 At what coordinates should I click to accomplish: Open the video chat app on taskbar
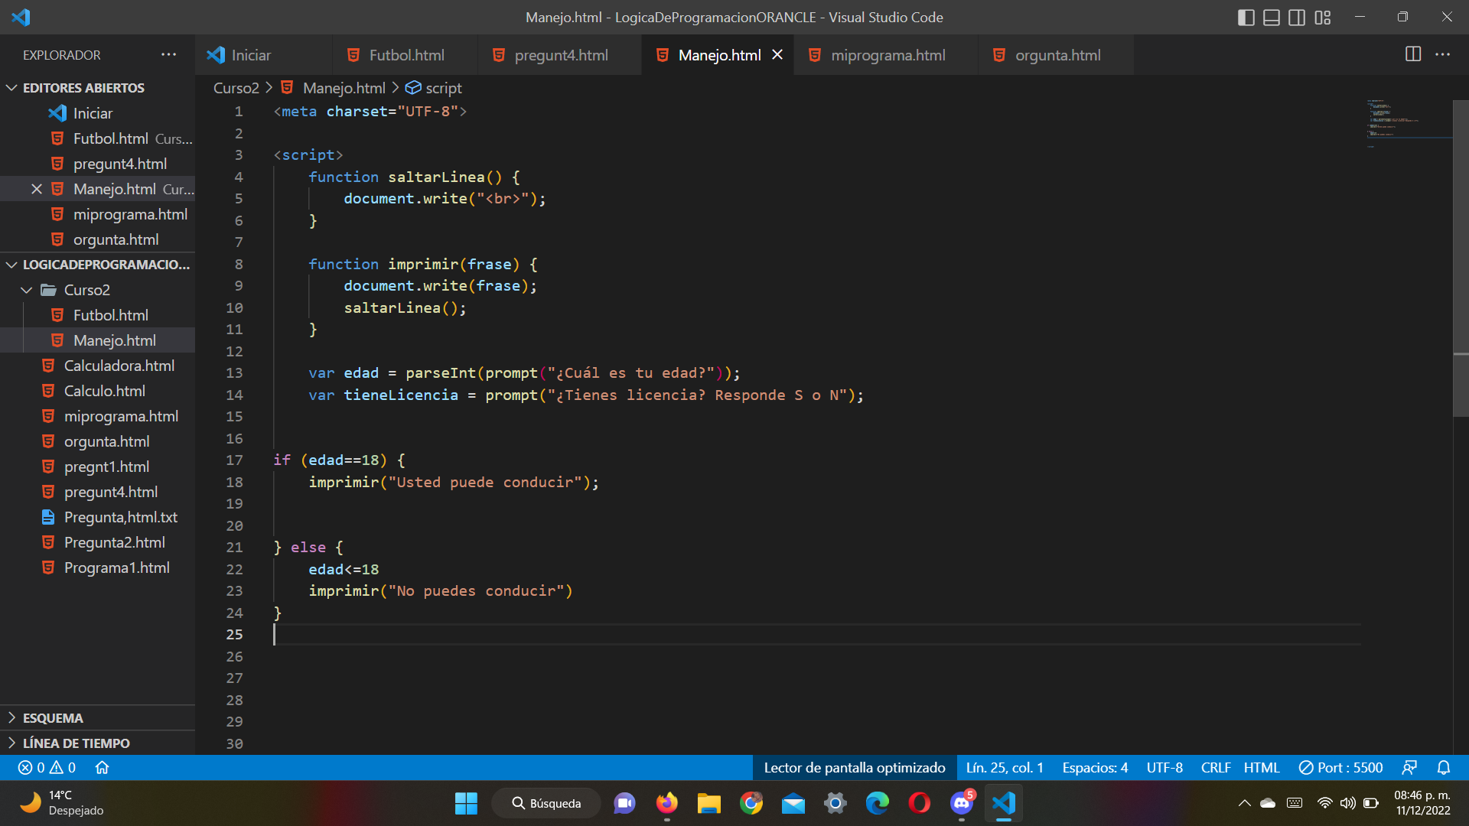[x=624, y=803]
